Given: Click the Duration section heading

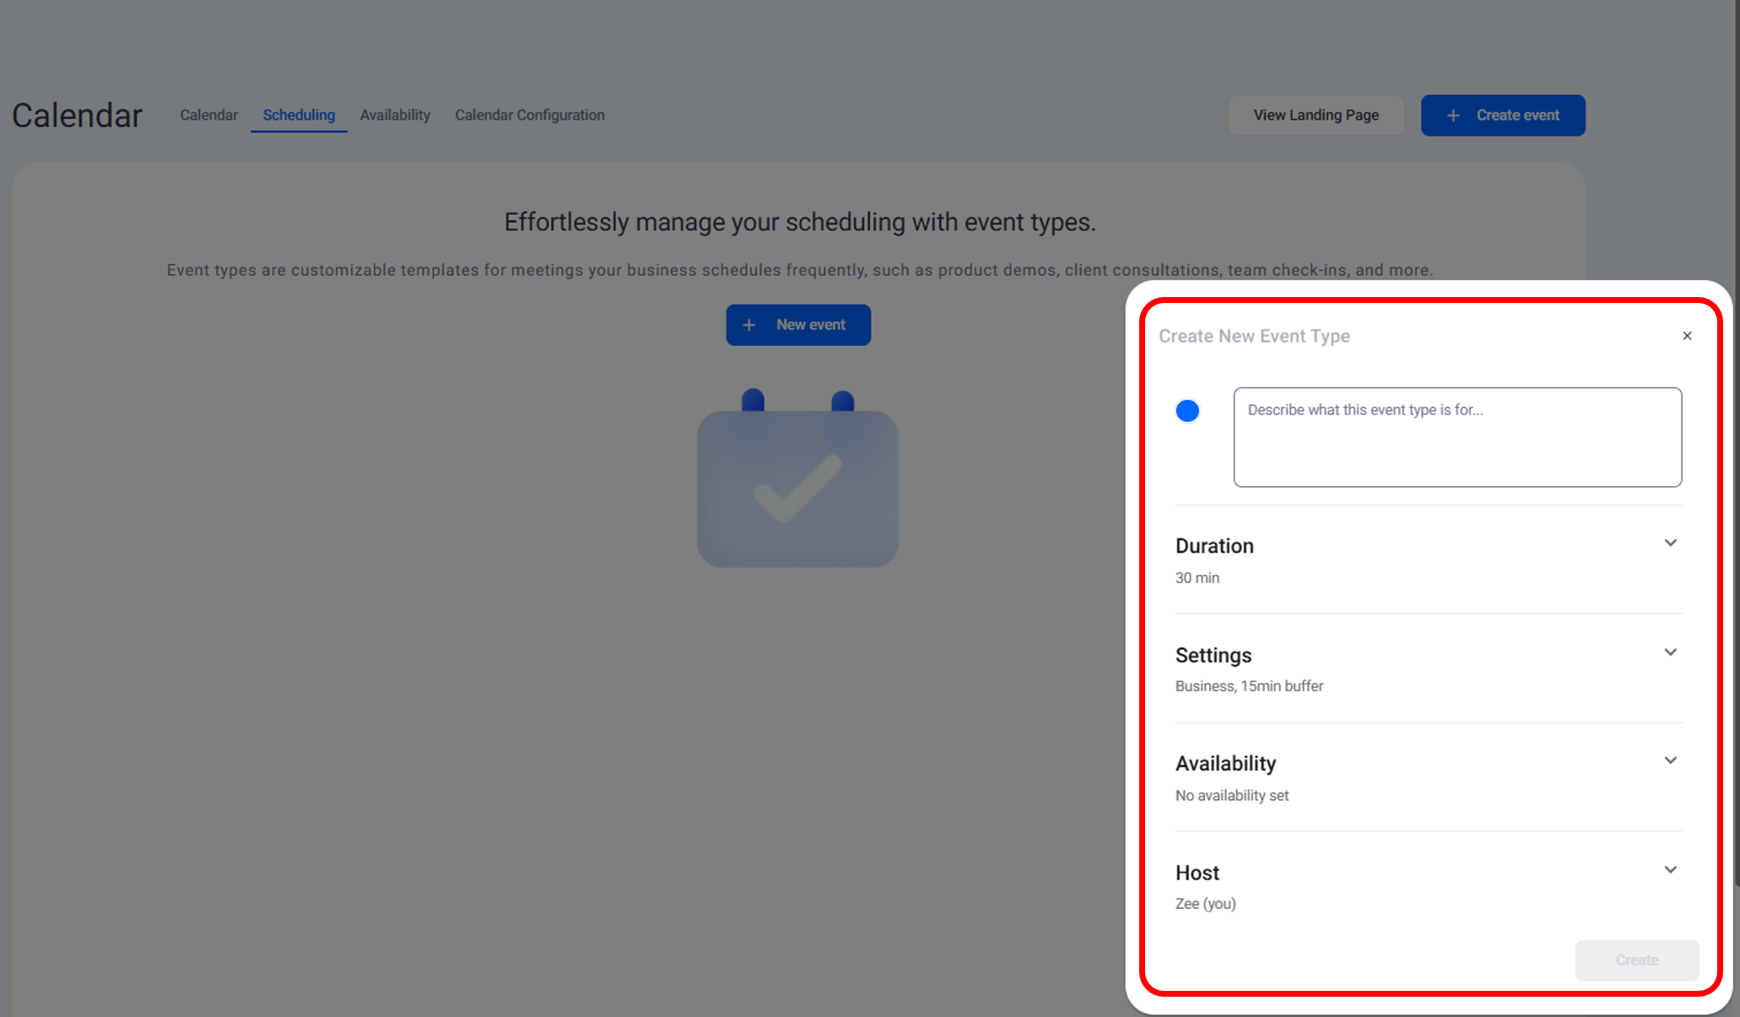Looking at the screenshot, I should coord(1214,546).
